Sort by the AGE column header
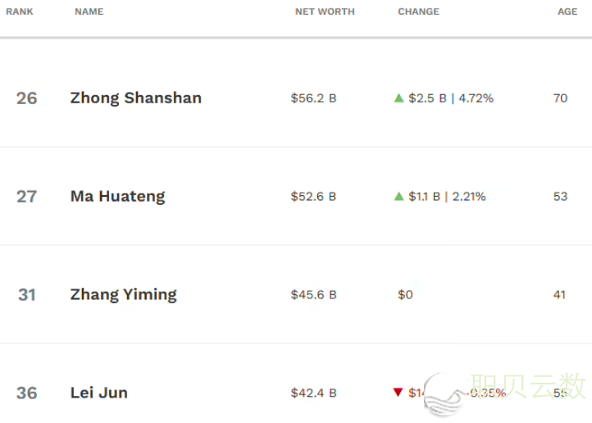The image size is (592, 423). point(567,11)
